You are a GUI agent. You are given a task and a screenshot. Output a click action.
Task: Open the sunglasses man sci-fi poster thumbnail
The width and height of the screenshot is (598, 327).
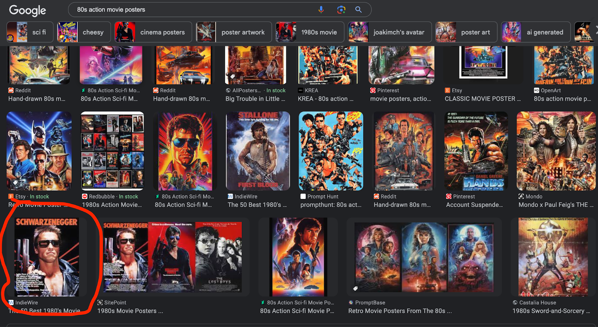185,151
